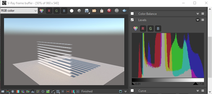Toggle levels correction histogram icon
Image resolution: width=212 pixels, height=94 pixels.
click(33, 92)
